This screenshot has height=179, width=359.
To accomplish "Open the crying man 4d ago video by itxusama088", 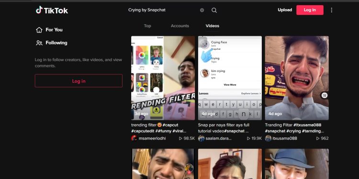I will (297, 78).
